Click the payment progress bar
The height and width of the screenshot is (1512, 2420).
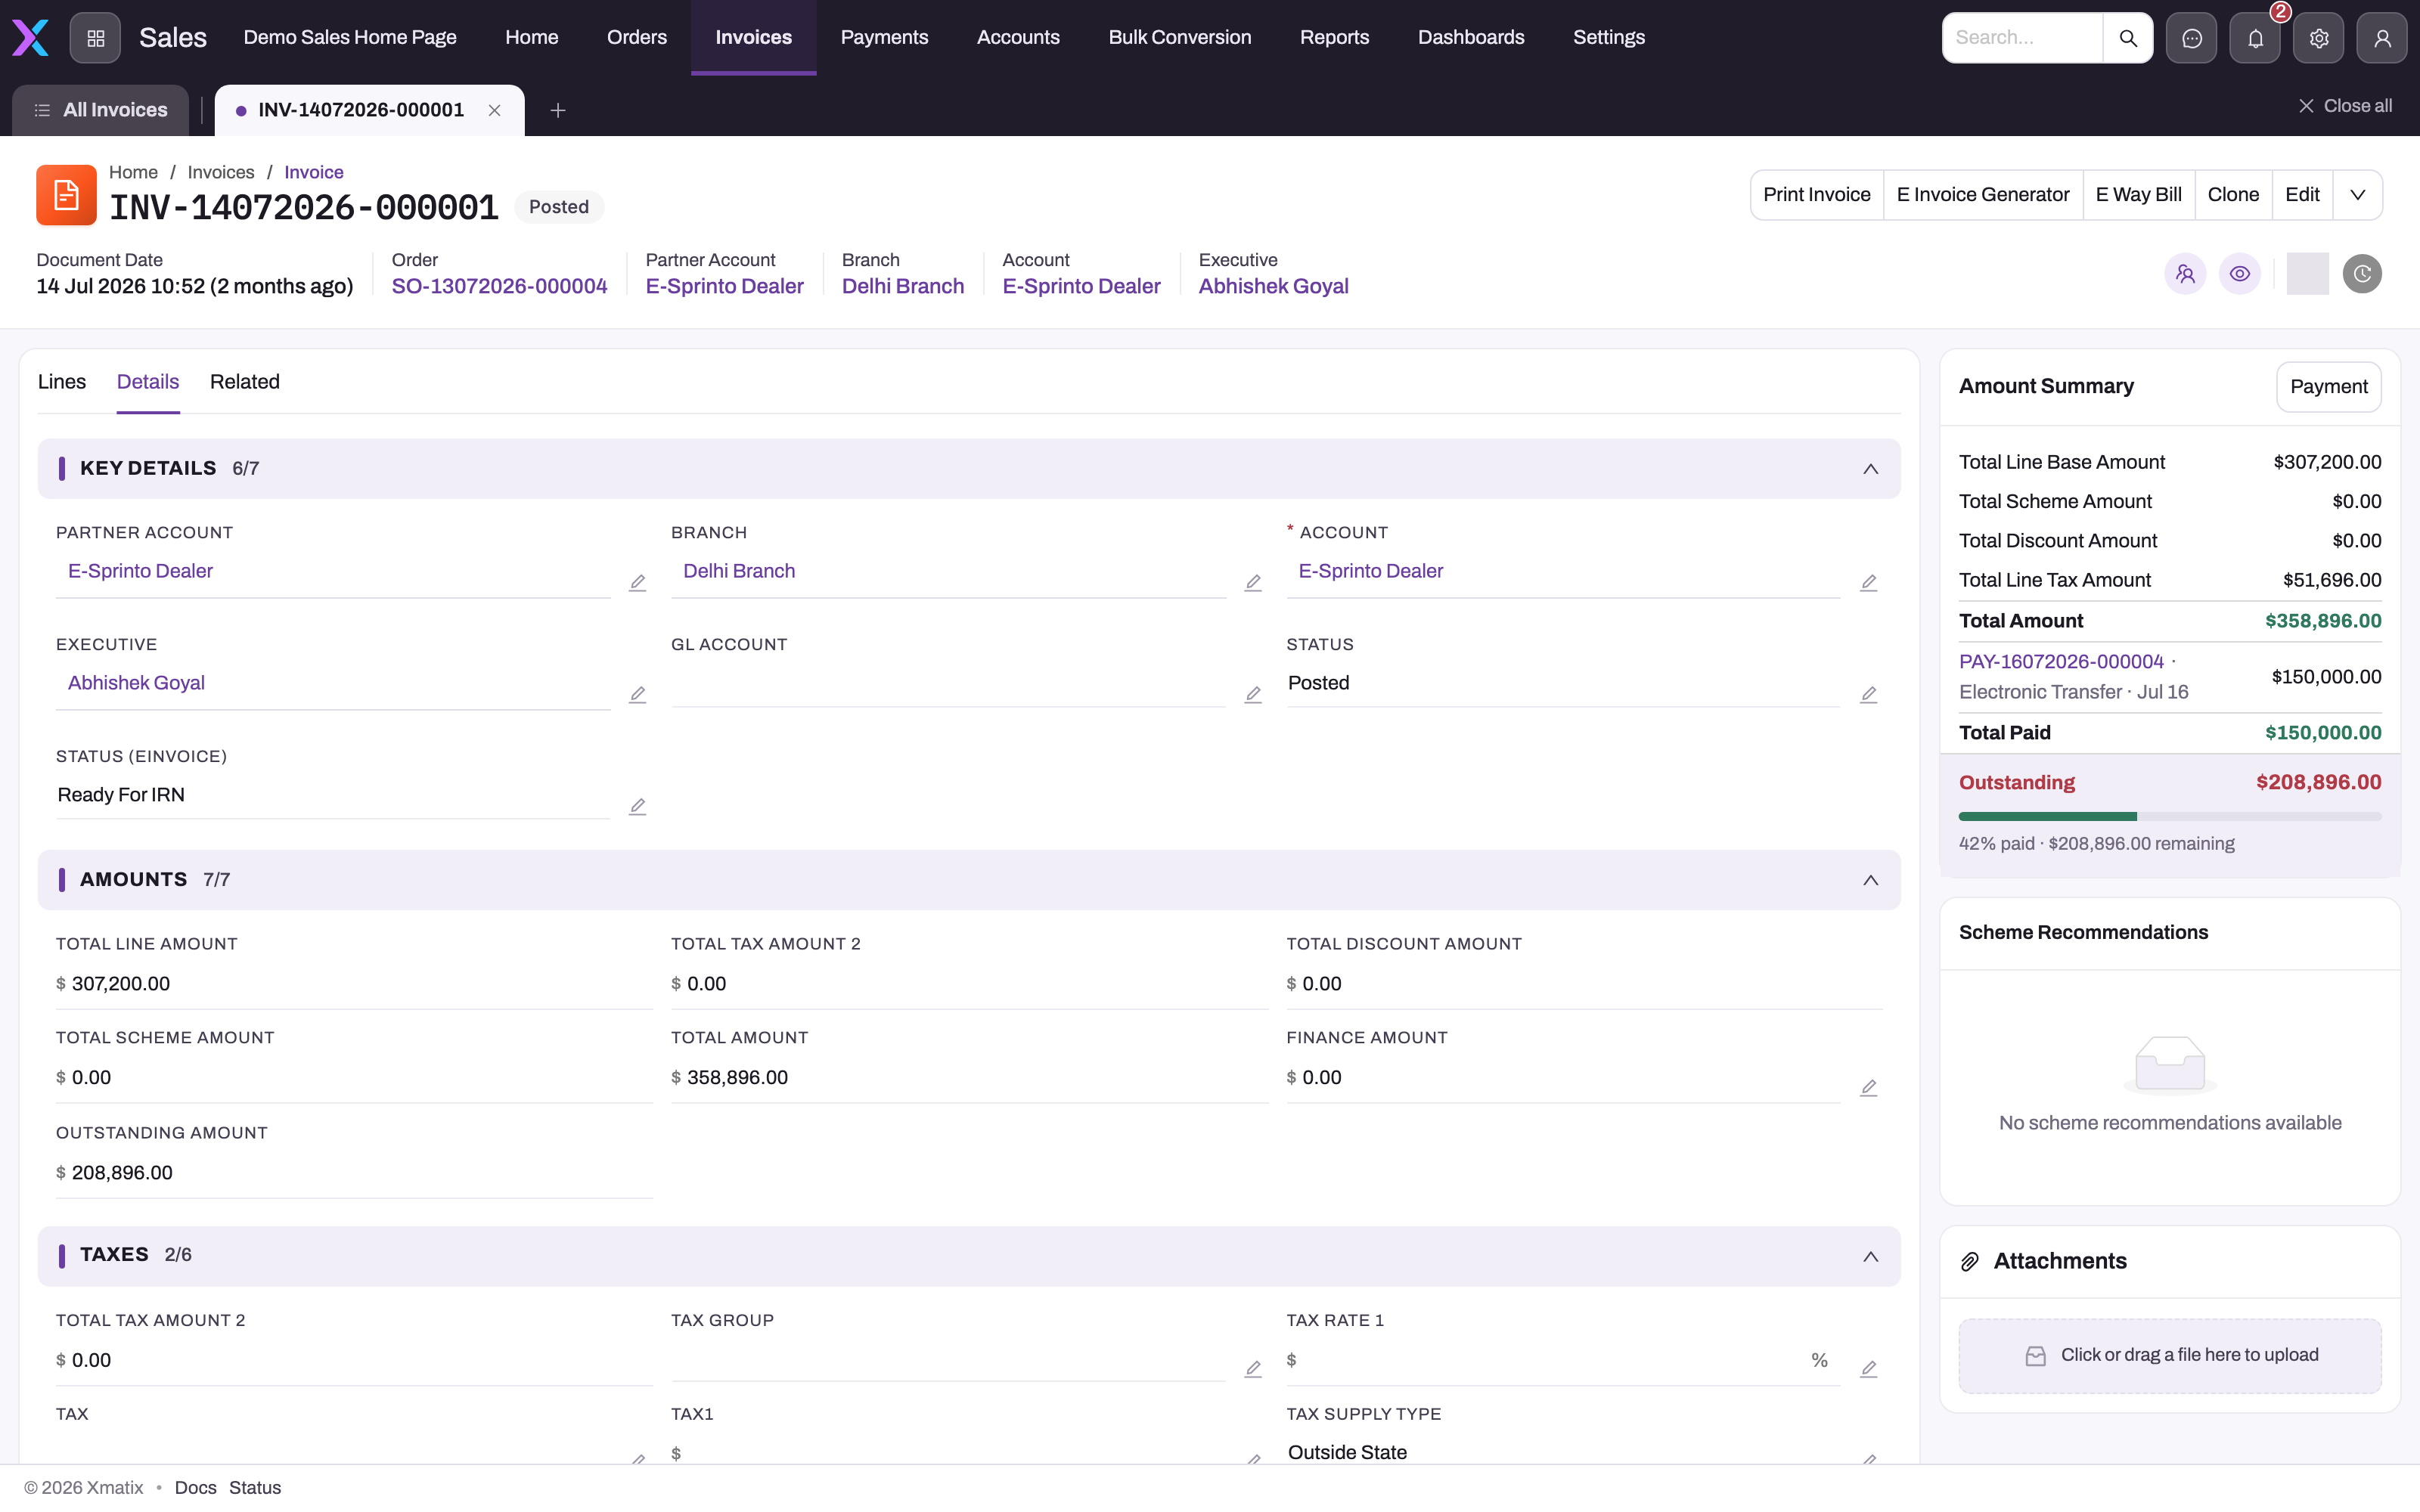click(x=2170, y=817)
